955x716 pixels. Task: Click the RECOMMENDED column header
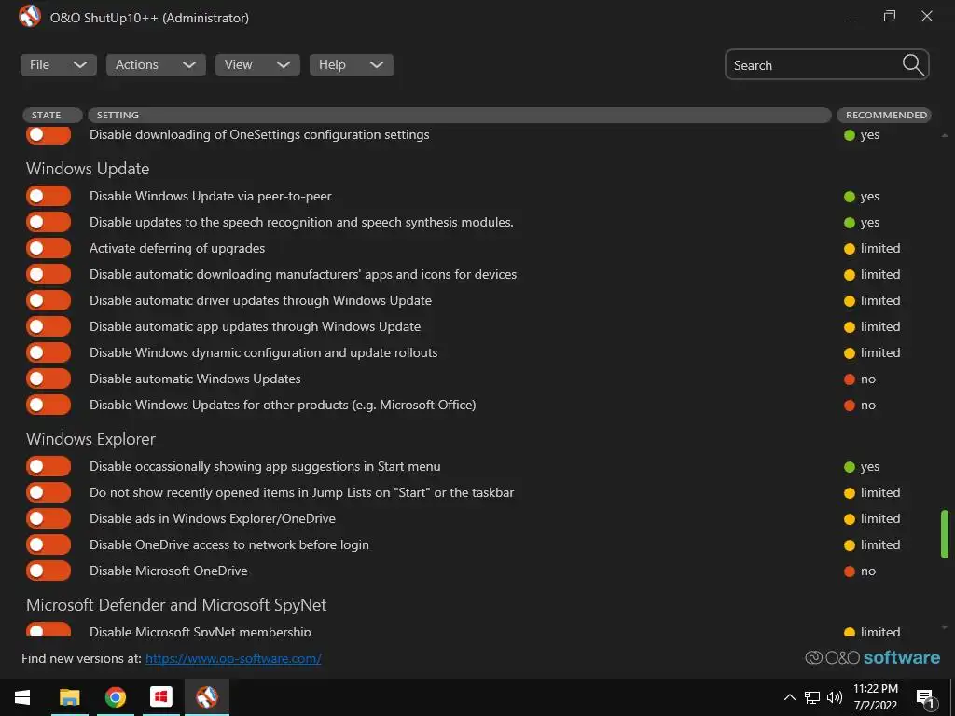884,115
